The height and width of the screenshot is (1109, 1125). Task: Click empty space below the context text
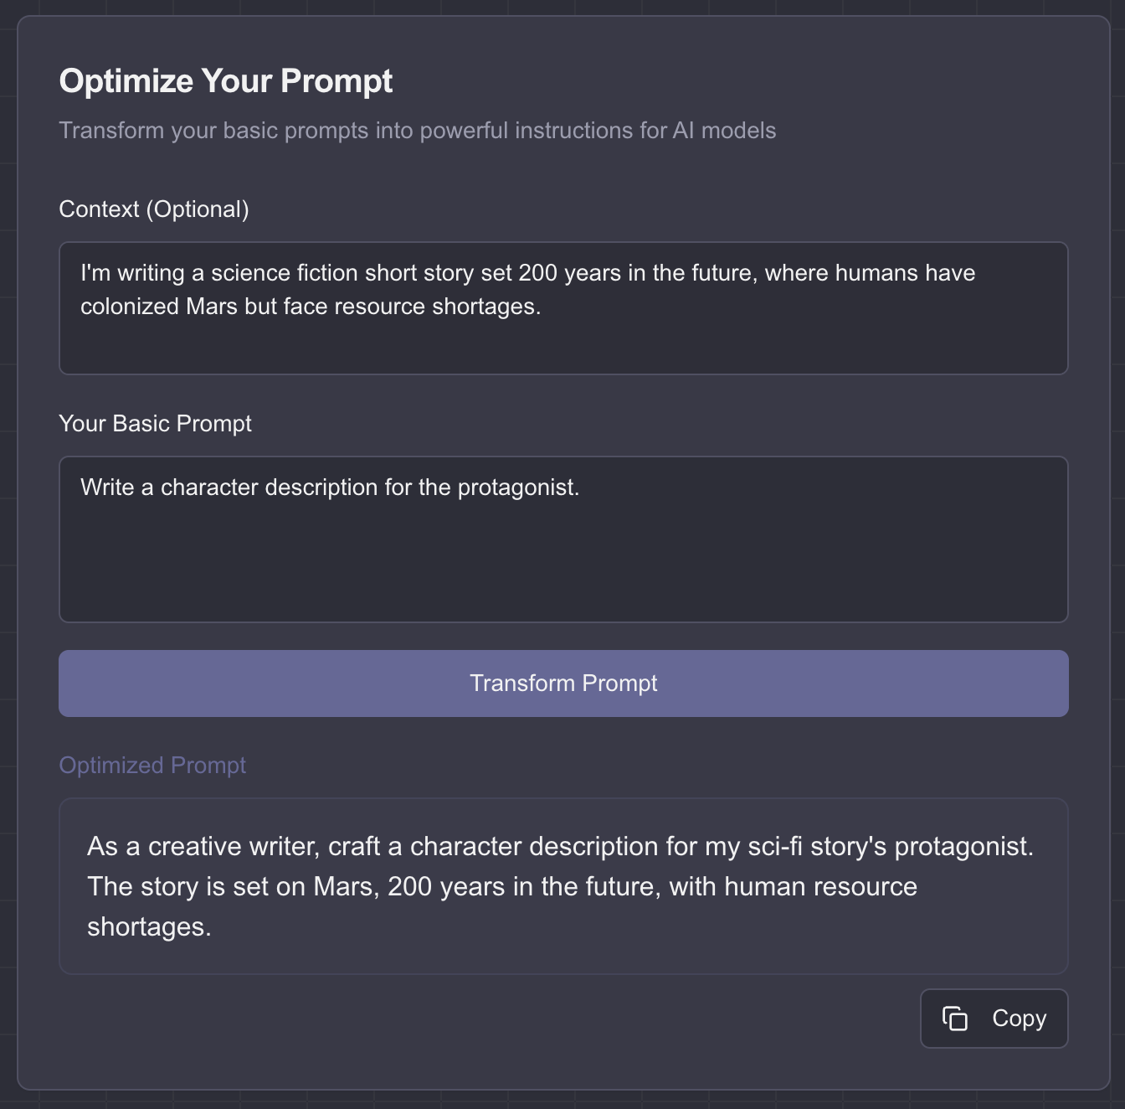tap(563, 348)
